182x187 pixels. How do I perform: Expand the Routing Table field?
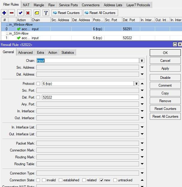[142, 164]
